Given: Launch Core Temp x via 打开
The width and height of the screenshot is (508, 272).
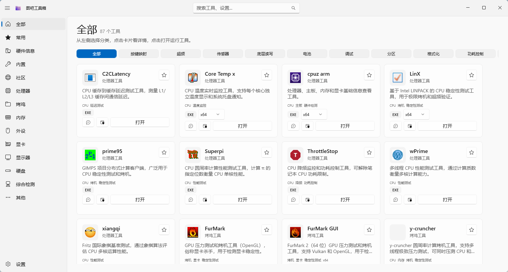Looking at the screenshot, I should (243, 126).
